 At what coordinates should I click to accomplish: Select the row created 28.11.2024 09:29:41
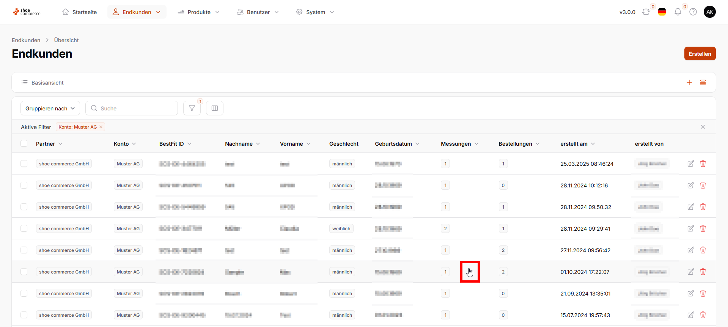24,228
